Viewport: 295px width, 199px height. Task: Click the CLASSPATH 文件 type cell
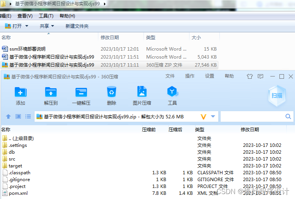215,172
